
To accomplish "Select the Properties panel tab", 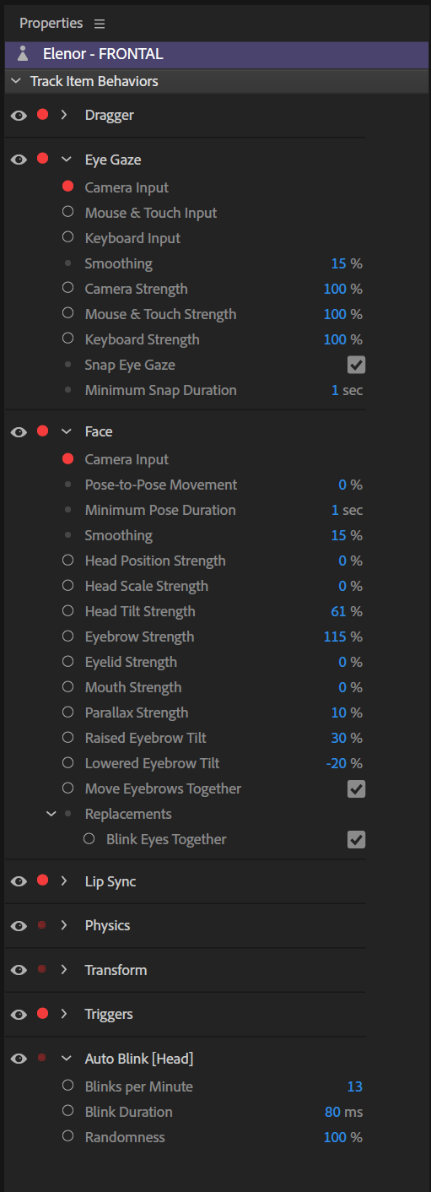I will [51, 24].
